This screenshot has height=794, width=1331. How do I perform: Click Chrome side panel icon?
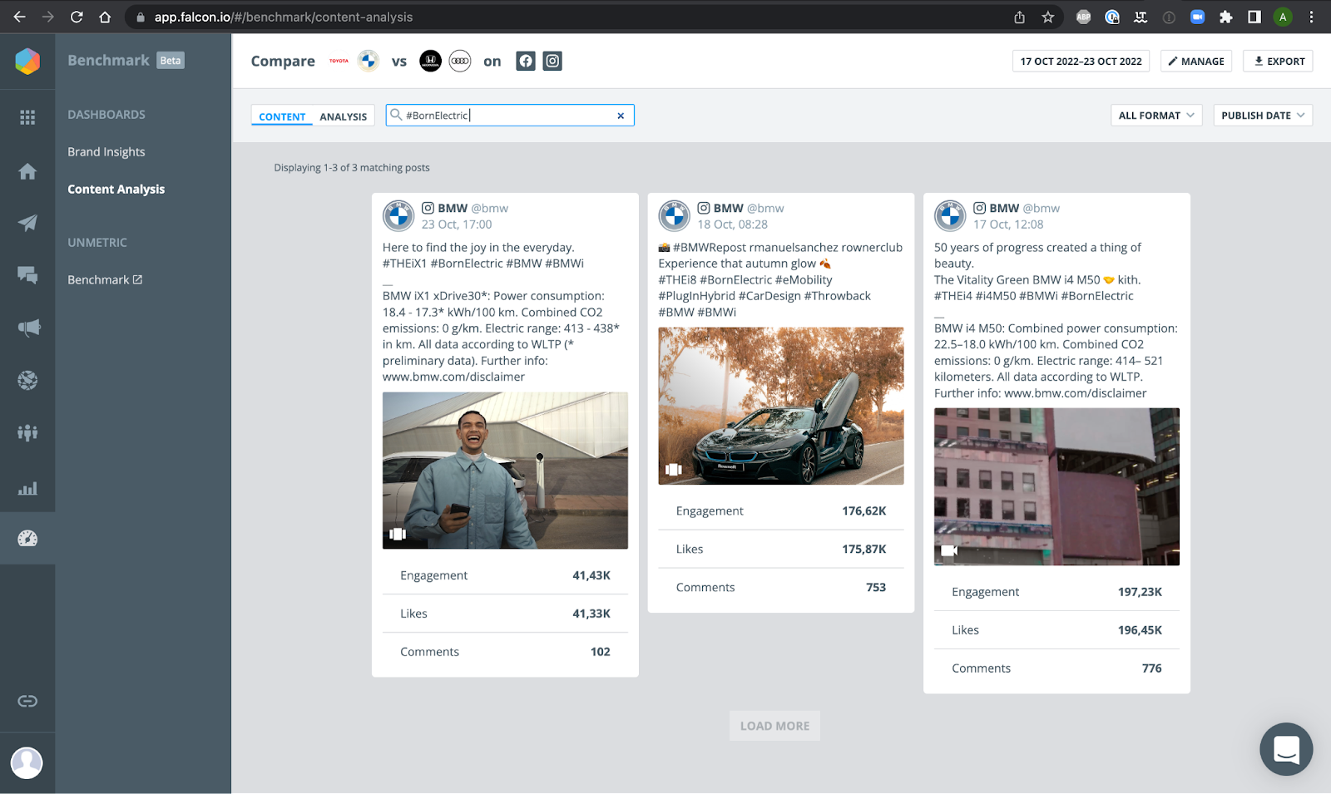tap(1254, 17)
